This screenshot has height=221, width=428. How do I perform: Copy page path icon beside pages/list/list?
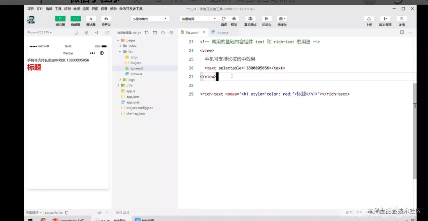coord(67,213)
